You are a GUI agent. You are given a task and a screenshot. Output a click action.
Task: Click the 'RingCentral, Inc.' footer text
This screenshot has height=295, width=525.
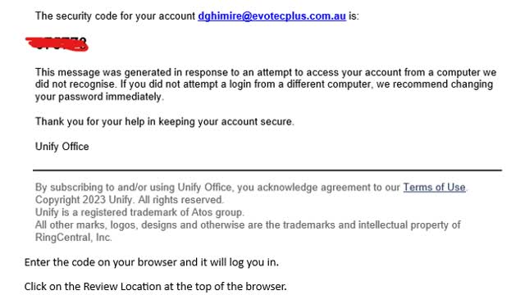point(73,238)
